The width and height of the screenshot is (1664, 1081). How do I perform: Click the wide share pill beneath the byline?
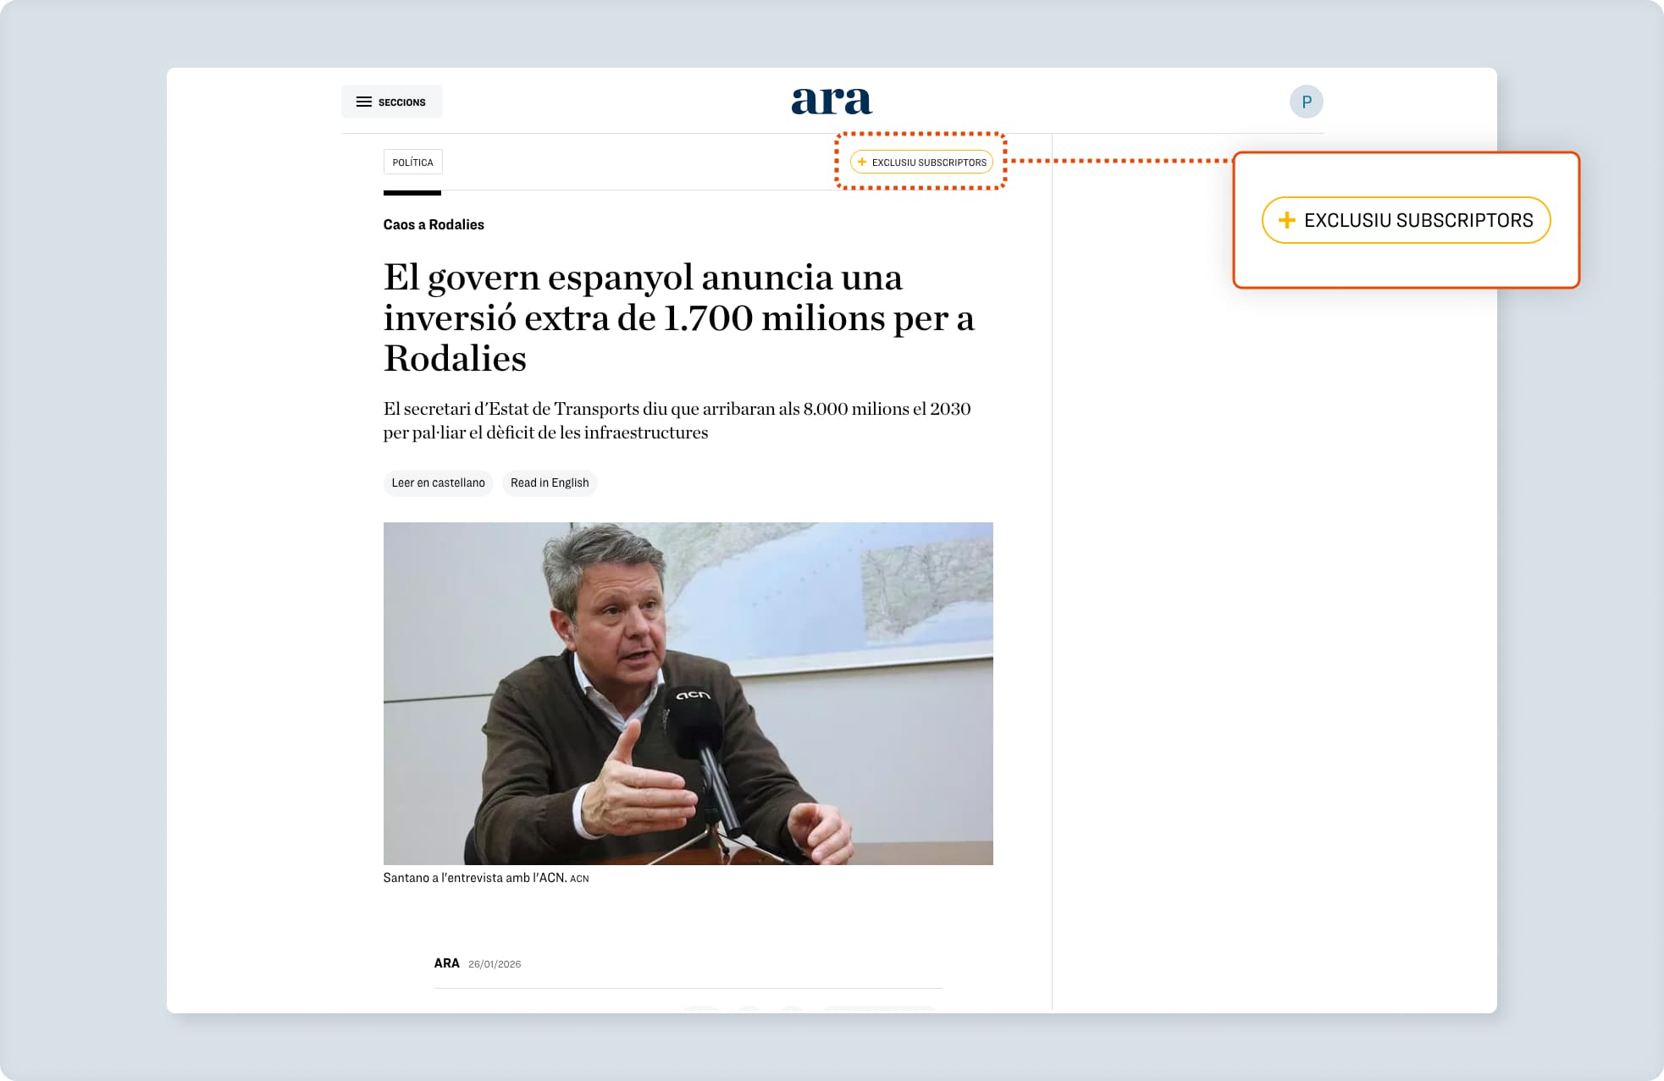pos(879,1010)
